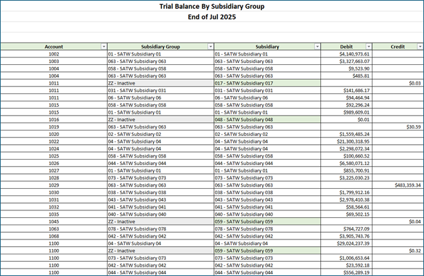The height and width of the screenshot is (276, 424).
Task: Select the Account header cell
Action: [54, 47]
